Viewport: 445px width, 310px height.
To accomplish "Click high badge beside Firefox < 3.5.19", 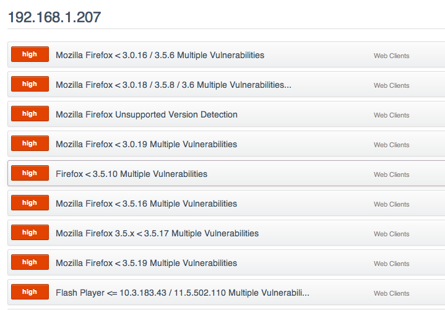I will coord(30,262).
